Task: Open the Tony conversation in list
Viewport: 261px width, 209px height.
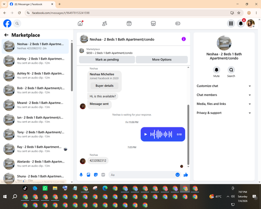Action: 35,134
